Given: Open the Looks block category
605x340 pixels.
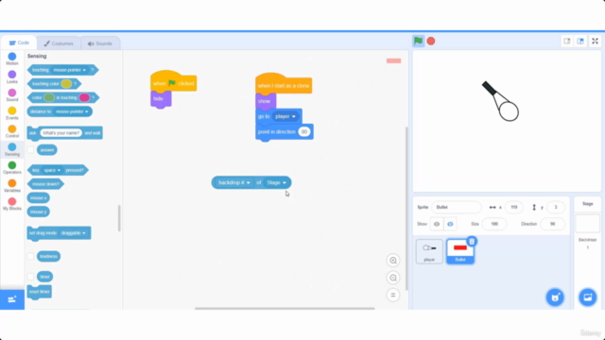Looking at the screenshot, I should click(x=12, y=77).
